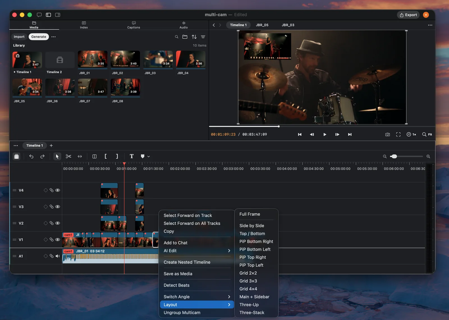Search the media library
449x320 pixels.
(x=177, y=37)
